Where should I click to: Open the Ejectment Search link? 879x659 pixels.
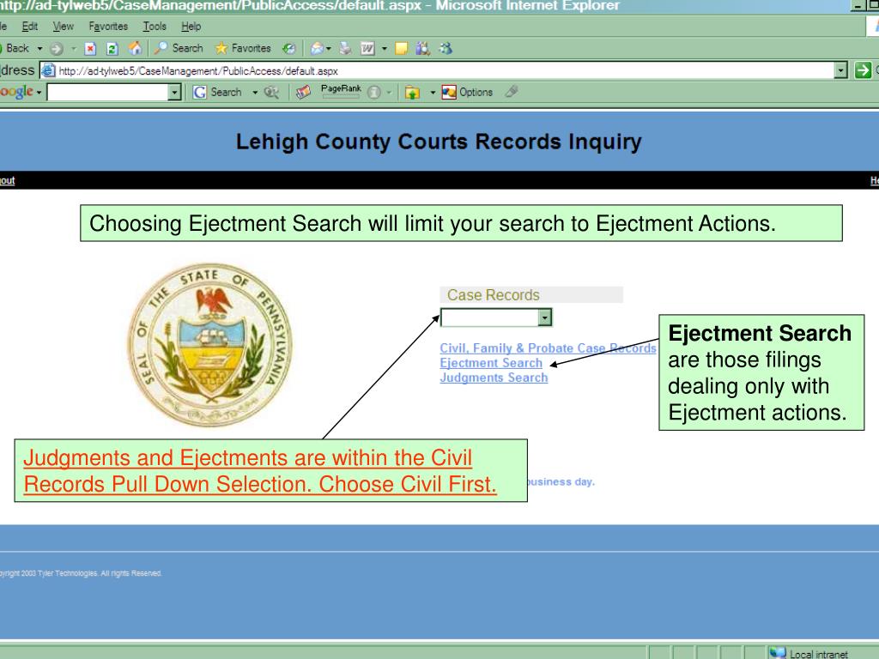coord(491,363)
